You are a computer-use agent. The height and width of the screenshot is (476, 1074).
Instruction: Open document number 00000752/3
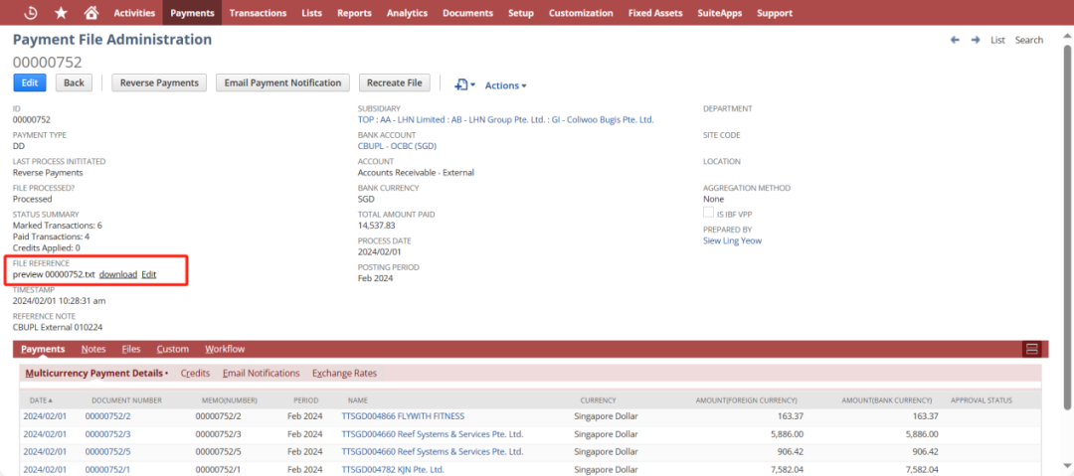pyautogui.click(x=107, y=434)
